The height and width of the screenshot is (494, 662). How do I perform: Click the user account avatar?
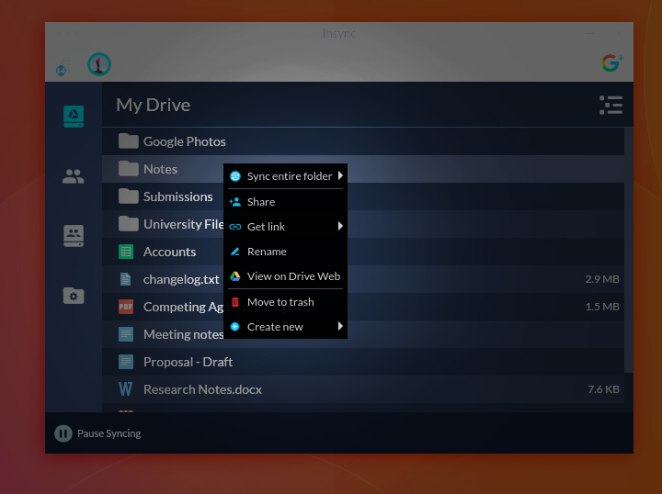(99, 64)
